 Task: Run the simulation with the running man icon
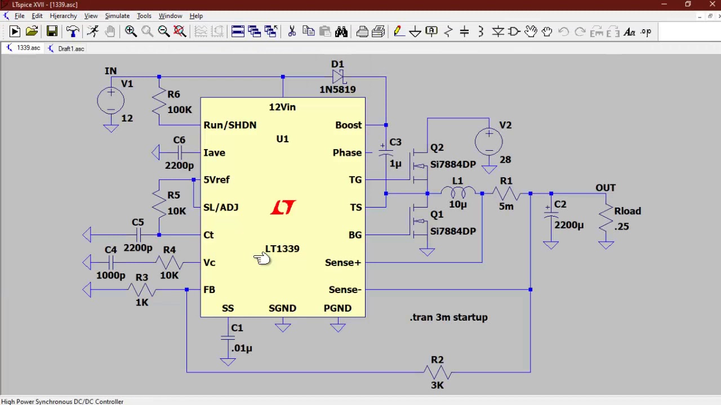[93, 32]
